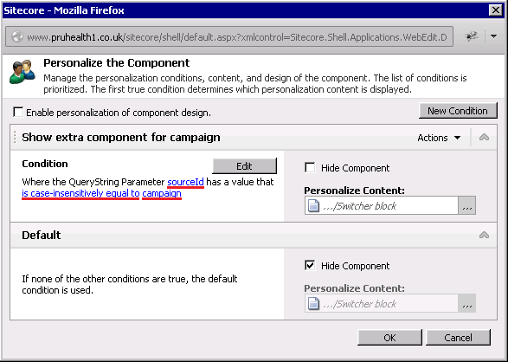Click drag handle beside Show extra component
508x362 pixels.
(x=15, y=137)
